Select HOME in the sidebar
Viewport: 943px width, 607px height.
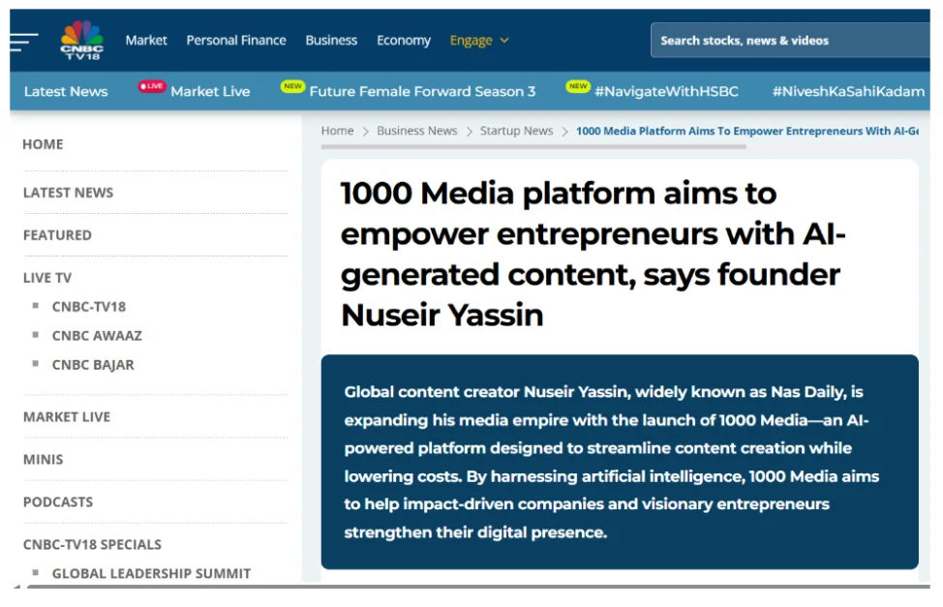(43, 144)
